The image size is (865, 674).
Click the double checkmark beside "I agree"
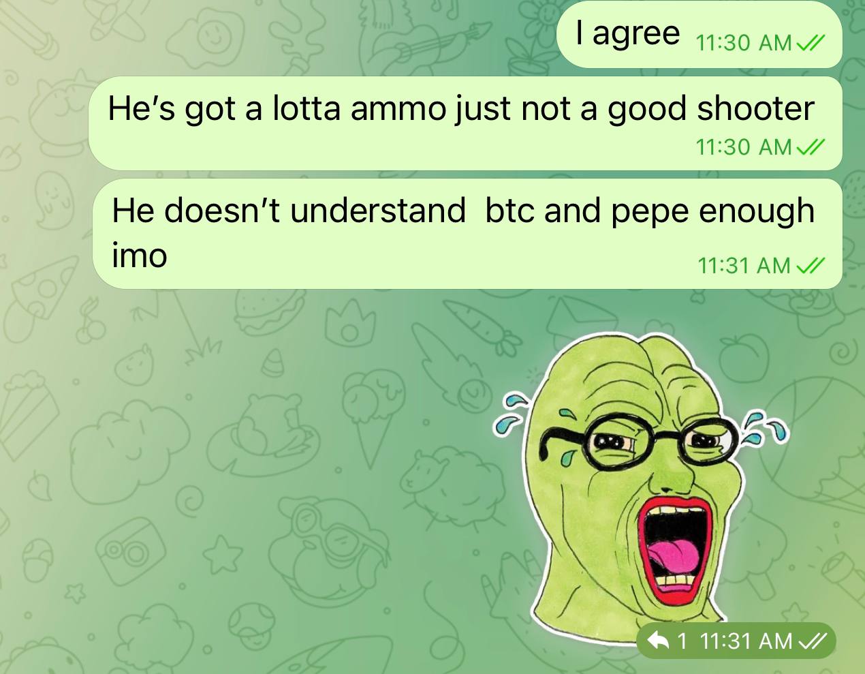[x=810, y=43]
